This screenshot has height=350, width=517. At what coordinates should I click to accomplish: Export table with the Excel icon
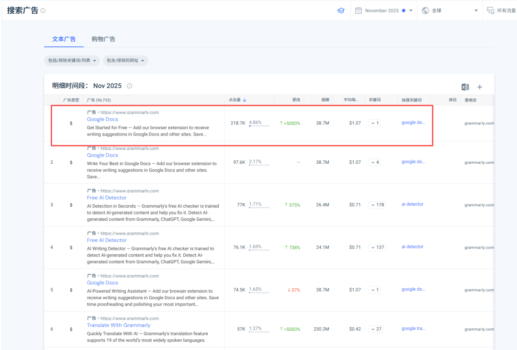(465, 87)
